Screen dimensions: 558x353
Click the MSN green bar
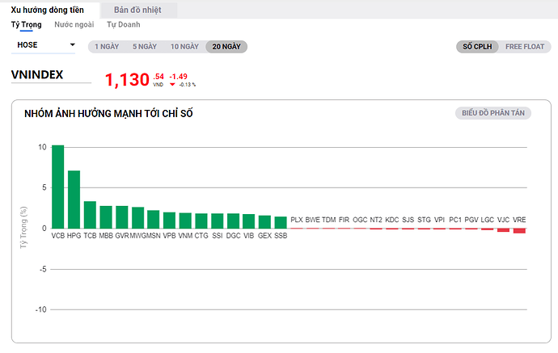pos(154,220)
